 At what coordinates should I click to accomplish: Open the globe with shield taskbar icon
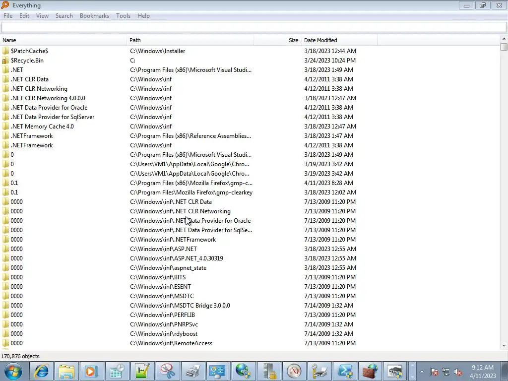pyautogui.click(x=244, y=371)
